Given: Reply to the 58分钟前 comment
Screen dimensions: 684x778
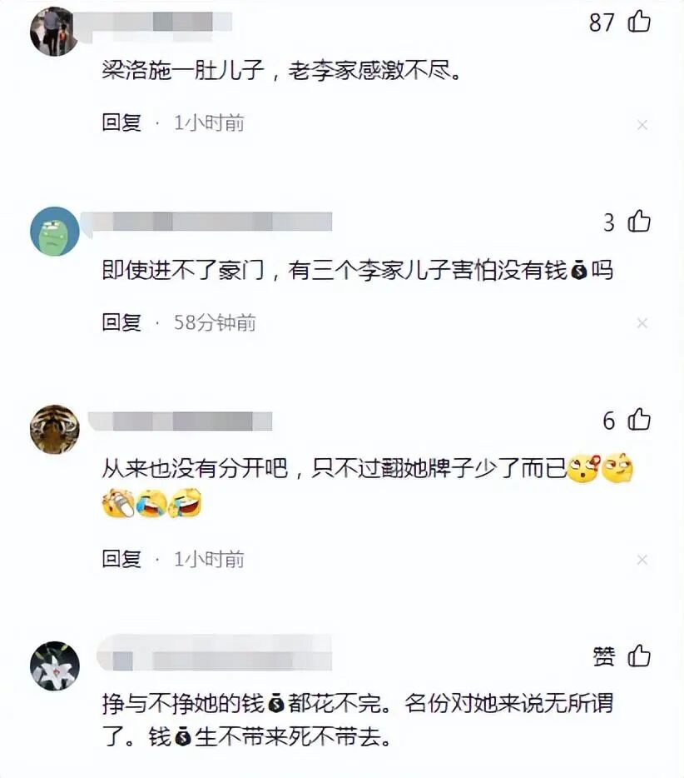Looking at the screenshot, I should [121, 322].
